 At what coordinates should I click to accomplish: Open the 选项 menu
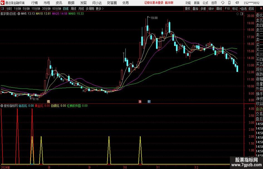point(214,3)
